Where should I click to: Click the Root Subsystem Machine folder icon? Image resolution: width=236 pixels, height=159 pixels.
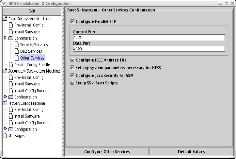[x=5, y=19]
